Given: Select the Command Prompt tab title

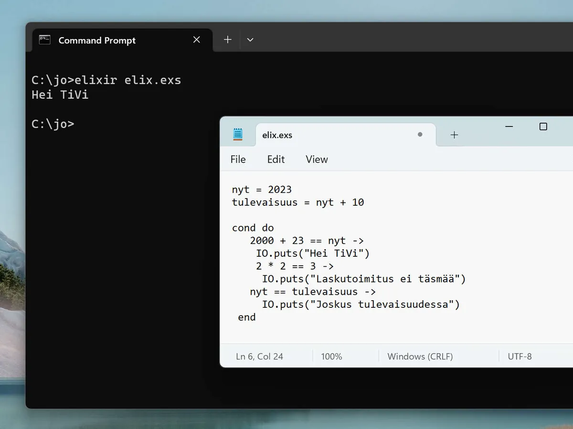Looking at the screenshot, I should point(97,41).
